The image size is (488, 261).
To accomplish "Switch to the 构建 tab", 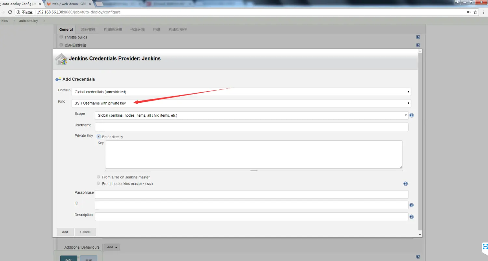I will coord(157,30).
